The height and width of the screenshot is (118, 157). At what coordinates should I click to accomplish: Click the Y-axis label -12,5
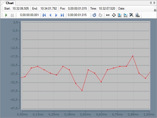14,48
